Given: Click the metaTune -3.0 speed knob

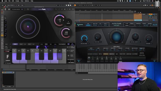Looking at the screenshot, I should pos(59,20).
